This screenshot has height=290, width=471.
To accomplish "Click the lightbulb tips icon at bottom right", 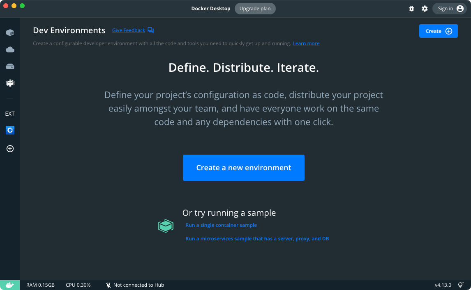I will click(461, 285).
